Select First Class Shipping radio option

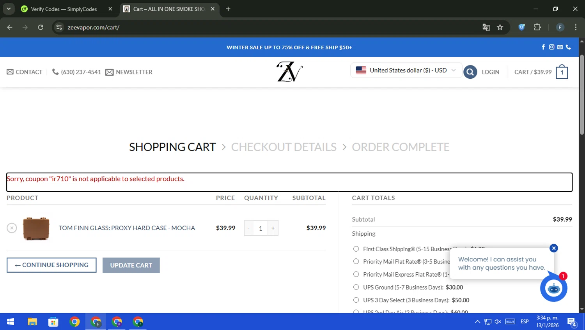pyautogui.click(x=356, y=249)
